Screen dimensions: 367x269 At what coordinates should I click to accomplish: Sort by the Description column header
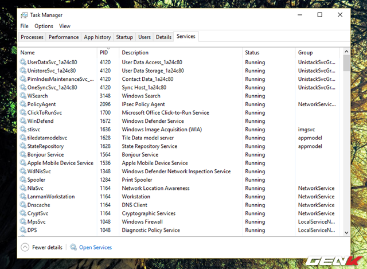[181, 52]
